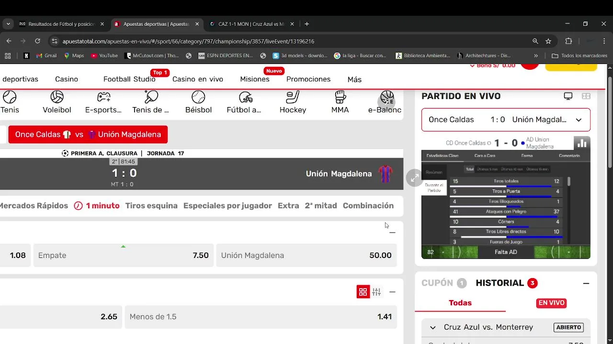Select the Tenis sport icon
The image size is (613, 344).
[x=10, y=97]
